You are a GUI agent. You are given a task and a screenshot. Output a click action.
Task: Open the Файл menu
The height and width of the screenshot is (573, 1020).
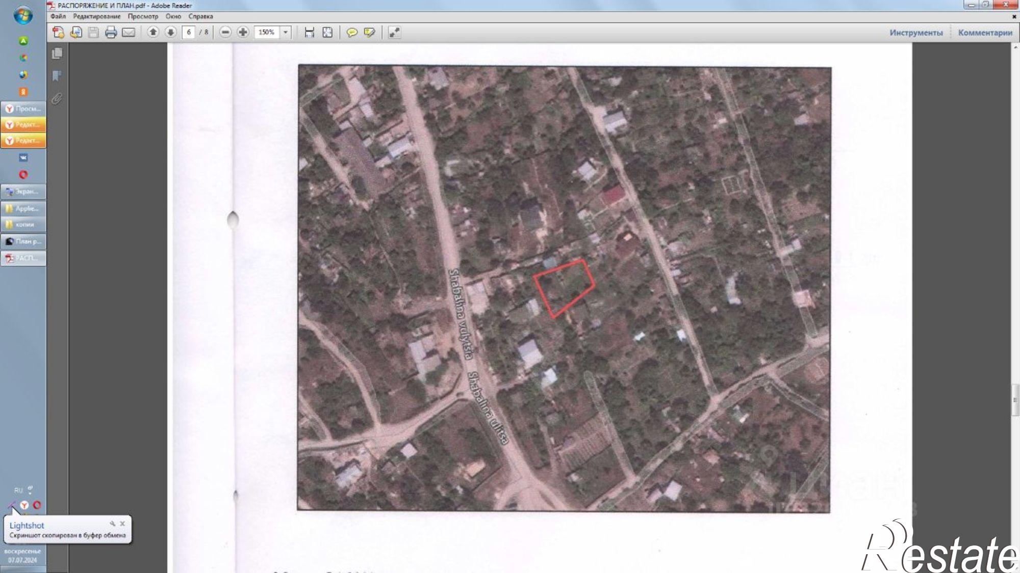[58, 16]
